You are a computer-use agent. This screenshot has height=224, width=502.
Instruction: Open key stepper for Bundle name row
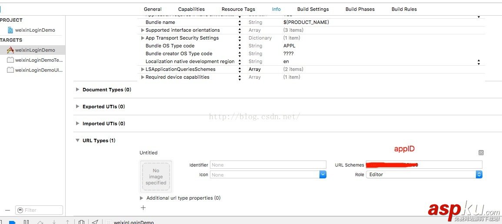point(239,23)
